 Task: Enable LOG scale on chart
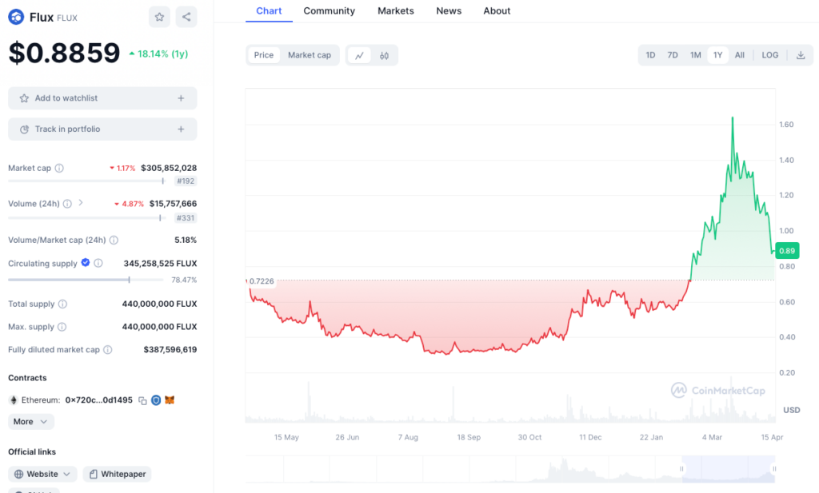[769, 55]
